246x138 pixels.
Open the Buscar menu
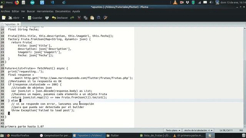pyautogui.click(x=31, y=11)
